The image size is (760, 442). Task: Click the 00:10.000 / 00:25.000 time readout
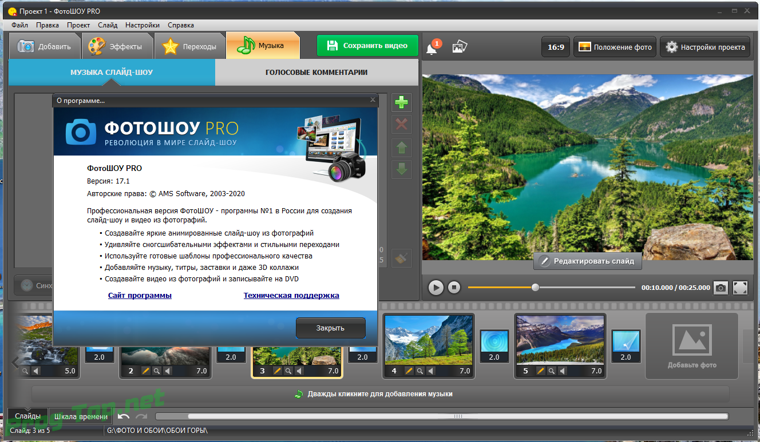click(675, 288)
